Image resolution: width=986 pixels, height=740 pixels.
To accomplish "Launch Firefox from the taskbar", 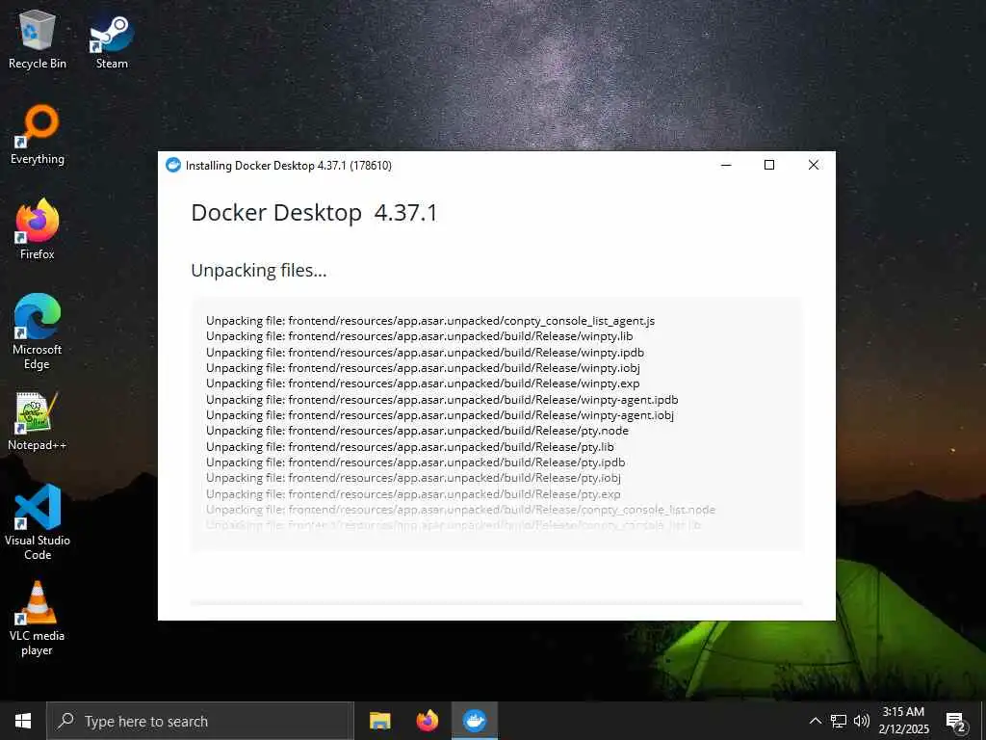I will click(x=428, y=721).
